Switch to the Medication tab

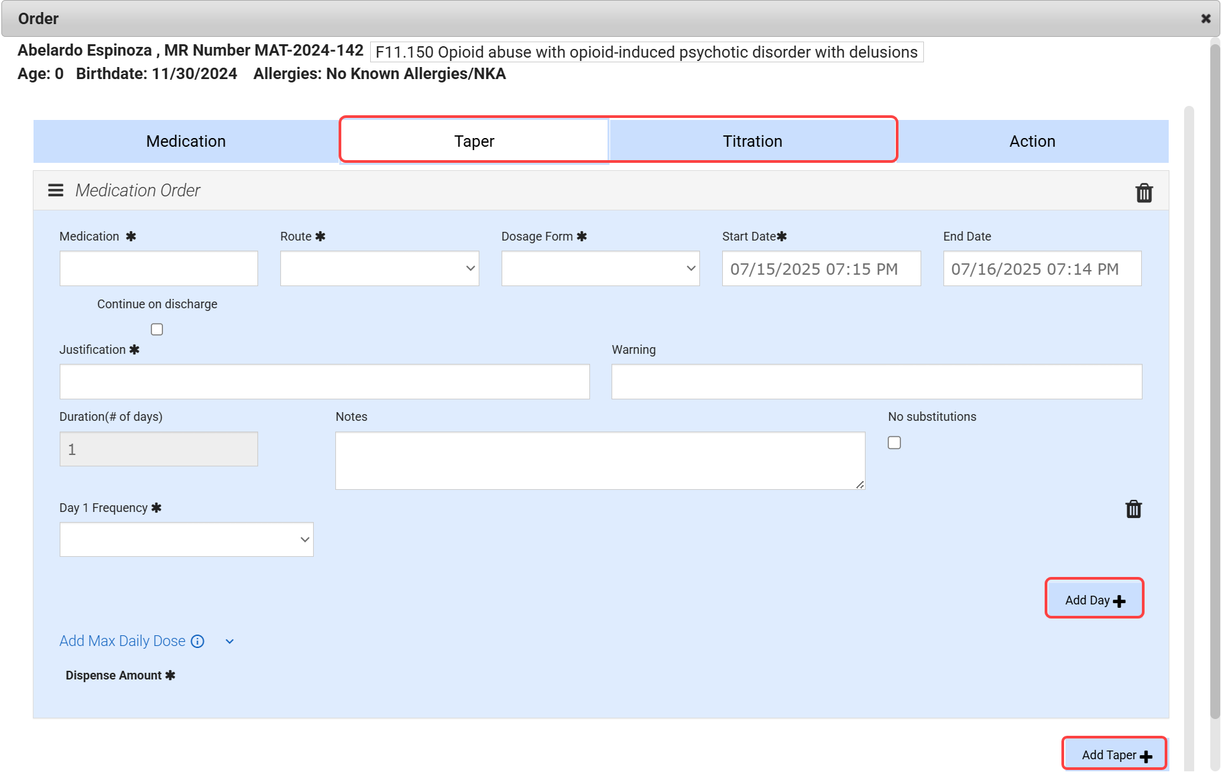pos(186,141)
